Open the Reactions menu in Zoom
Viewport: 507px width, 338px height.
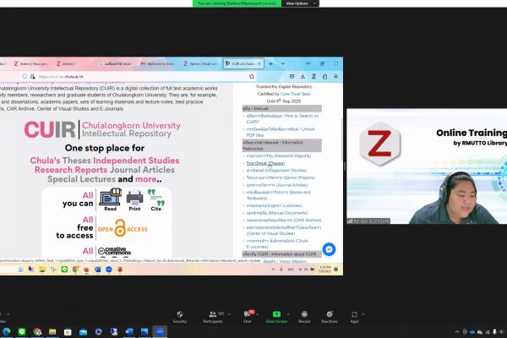point(330,317)
